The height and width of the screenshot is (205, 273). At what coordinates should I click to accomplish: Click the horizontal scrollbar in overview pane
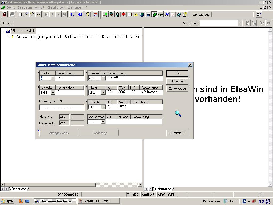50,184
